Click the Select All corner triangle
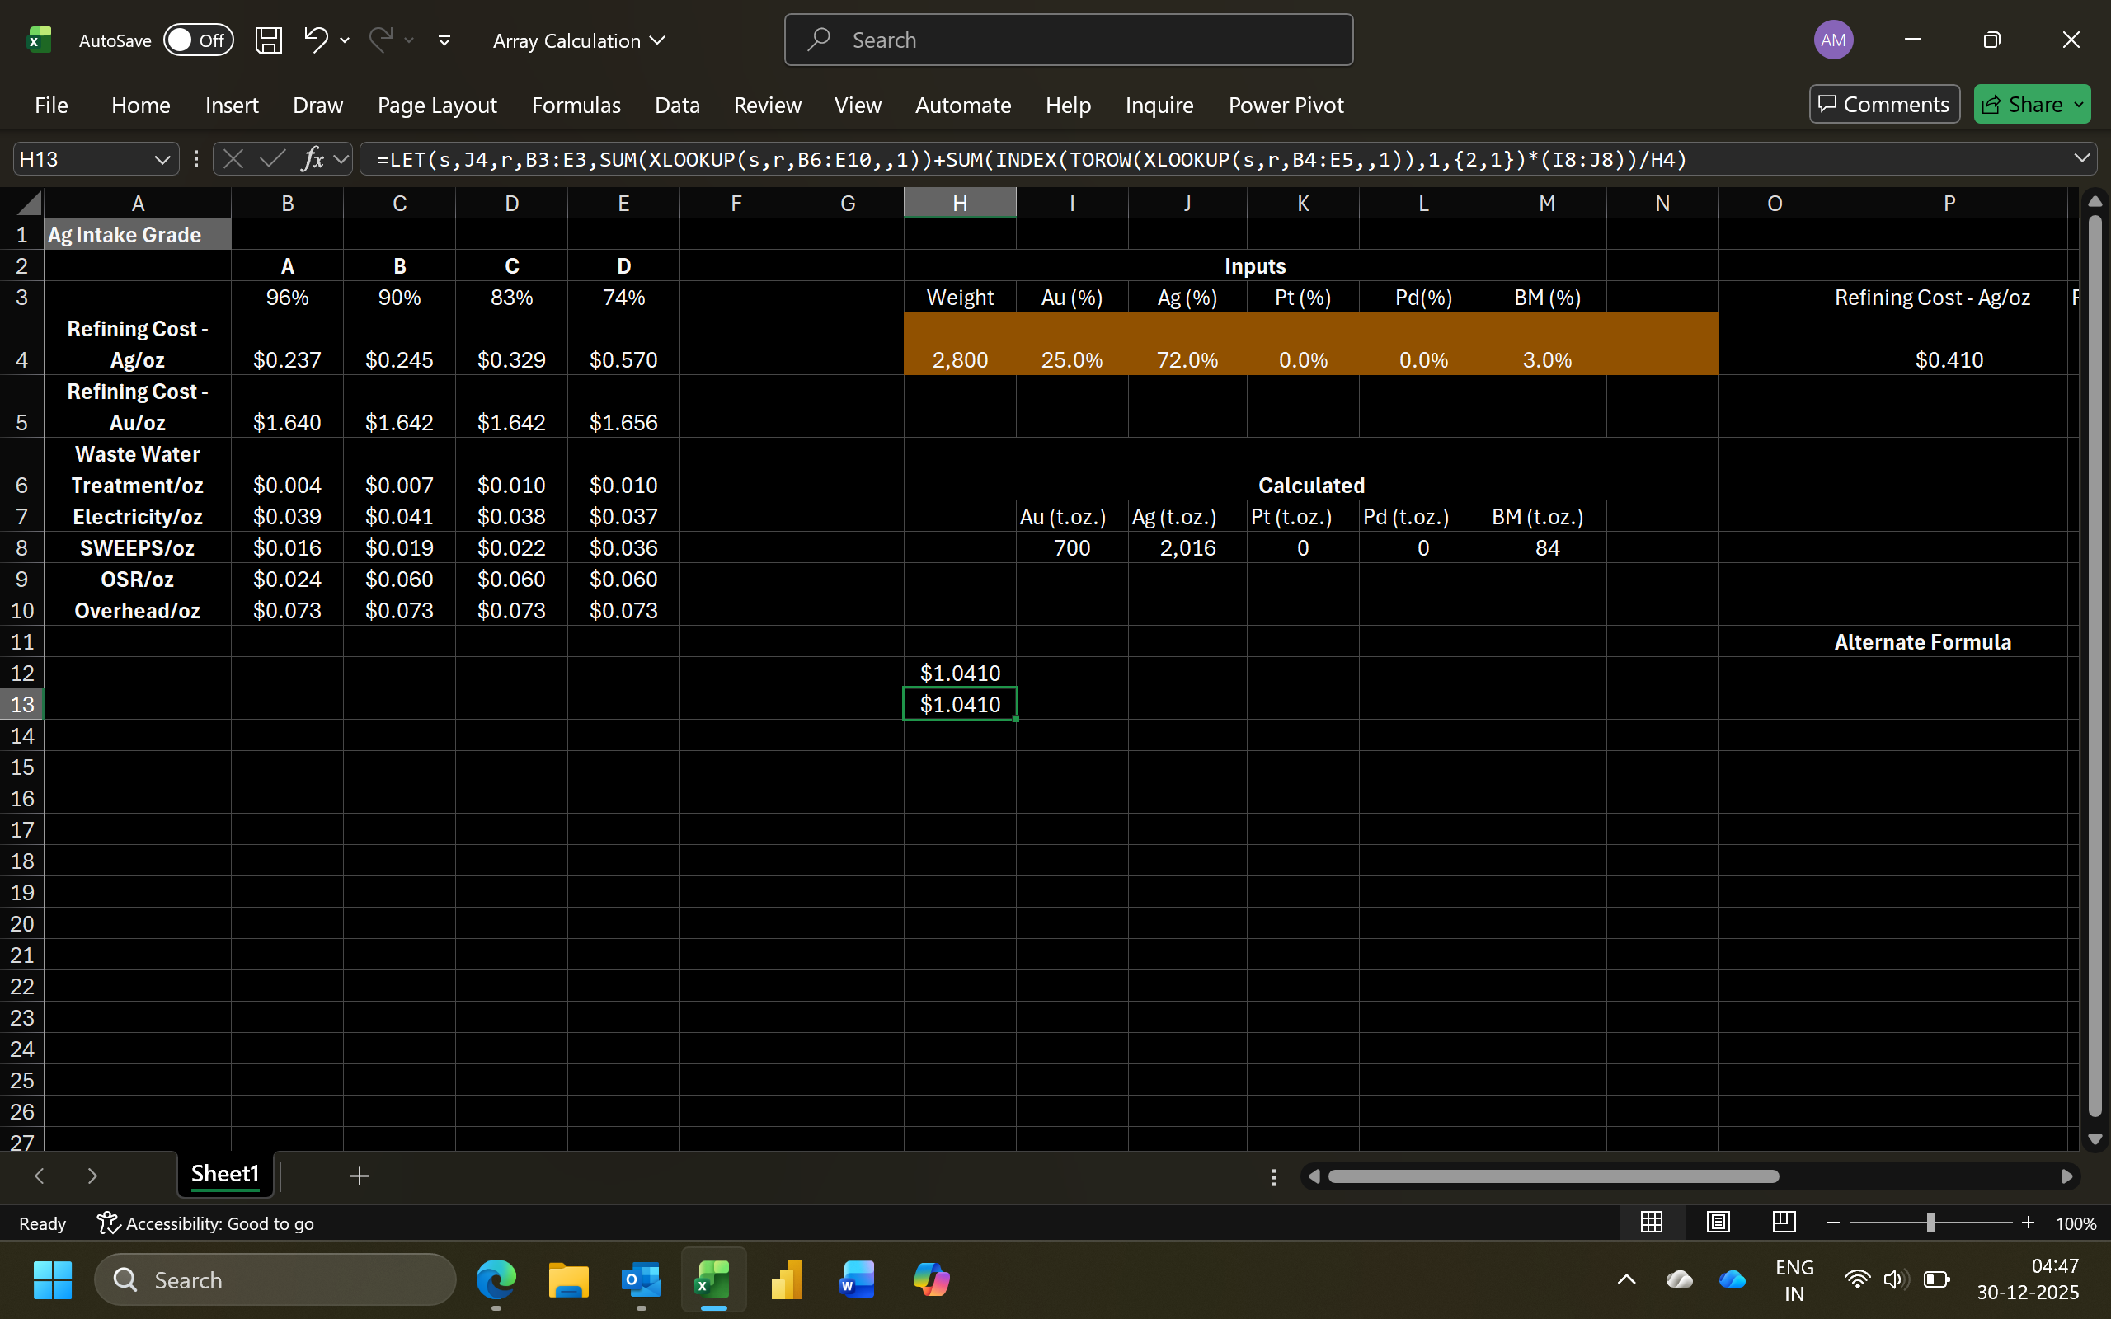2111x1319 pixels. (x=29, y=204)
